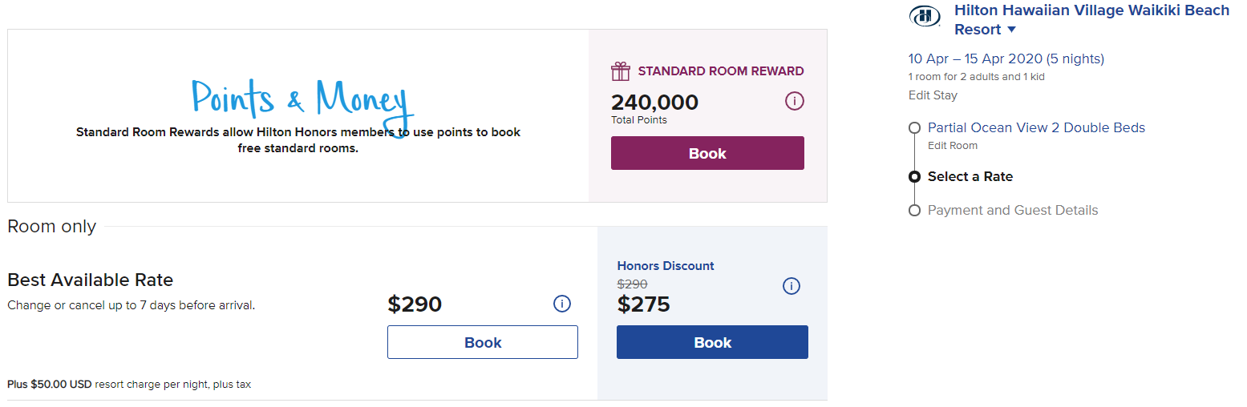Book the $275 Honors Discount rate
This screenshot has width=1247, height=407.
(712, 342)
